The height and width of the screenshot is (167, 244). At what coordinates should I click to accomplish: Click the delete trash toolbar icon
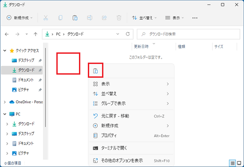119,18
